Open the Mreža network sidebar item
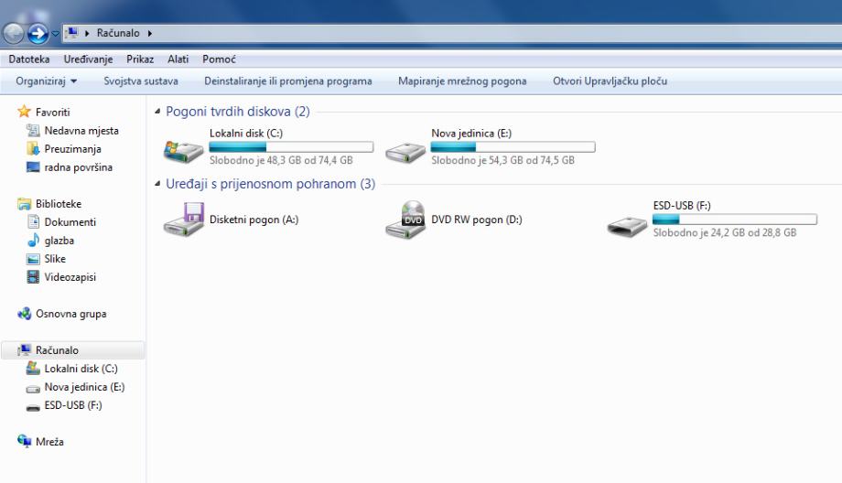Image resolution: width=842 pixels, height=483 pixels. click(49, 442)
